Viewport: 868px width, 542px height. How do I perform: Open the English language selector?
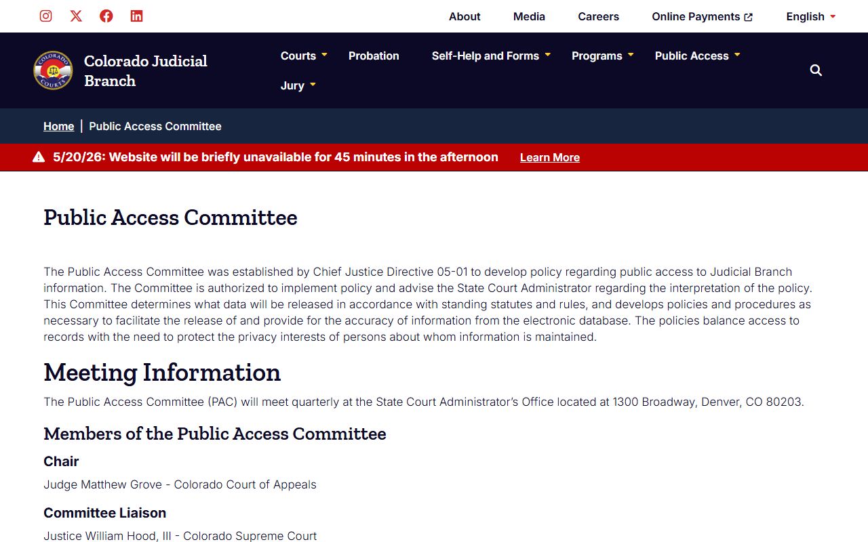[811, 16]
